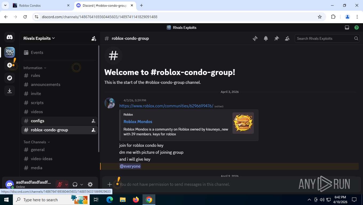
Task: Open Chrome three-dot menu
Action: 357,17
